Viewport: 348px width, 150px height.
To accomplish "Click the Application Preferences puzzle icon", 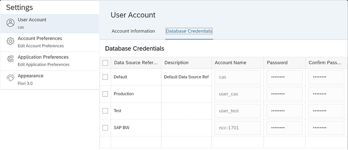I will [10, 59].
